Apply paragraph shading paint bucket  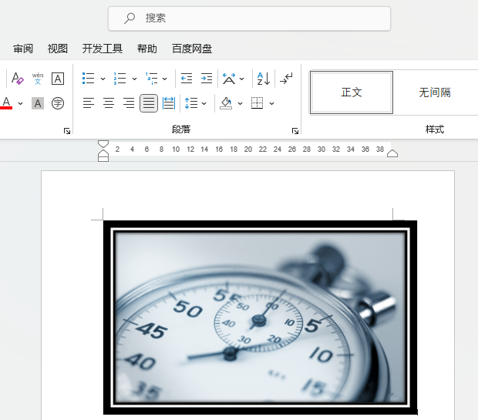pos(226,103)
